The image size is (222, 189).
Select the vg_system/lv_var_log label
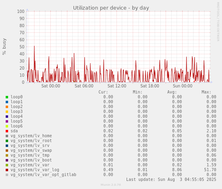click(x=35, y=170)
